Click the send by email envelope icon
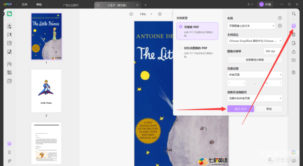The width and height of the screenshot is (303, 166). (x=293, y=60)
